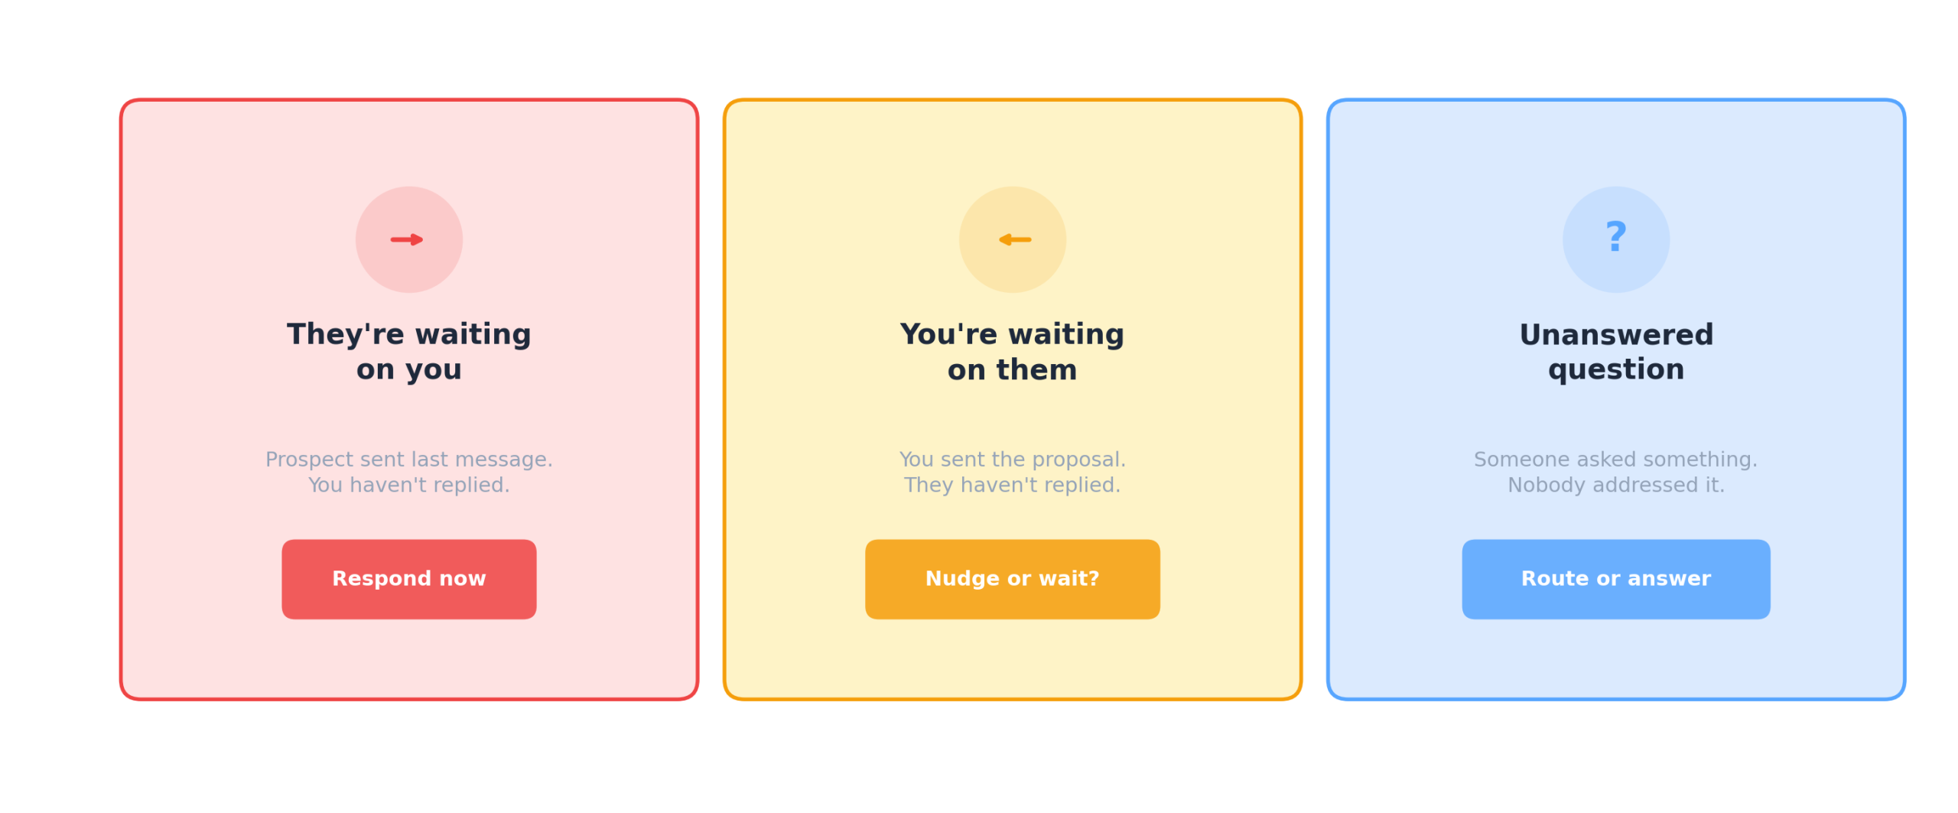
Task: Click "Prospect sent last message." text
Action: tap(408, 459)
